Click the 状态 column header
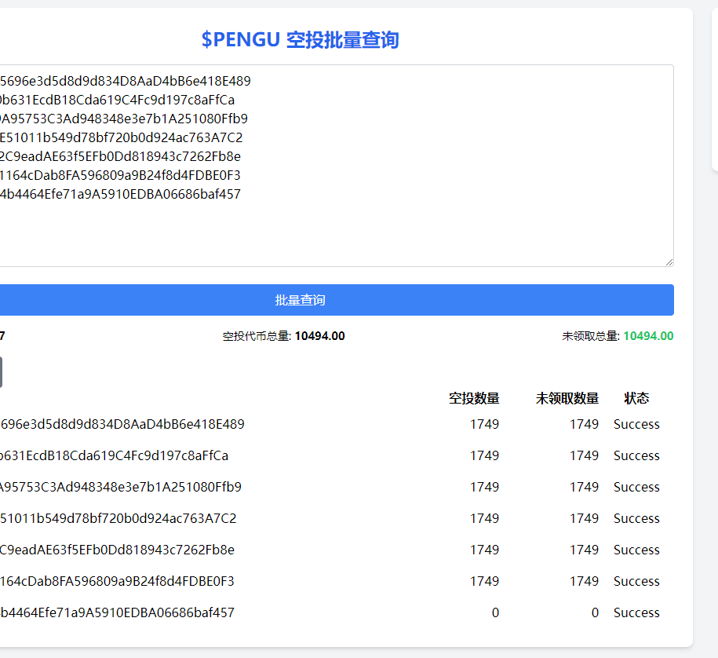This screenshot has width=718, height=658. point(636,398)
